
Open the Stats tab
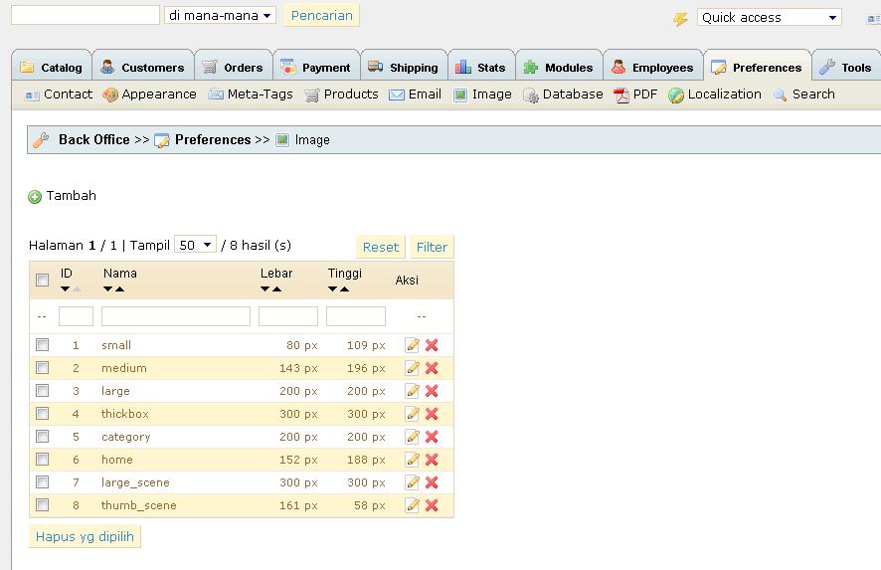click(x=481, y=68)
